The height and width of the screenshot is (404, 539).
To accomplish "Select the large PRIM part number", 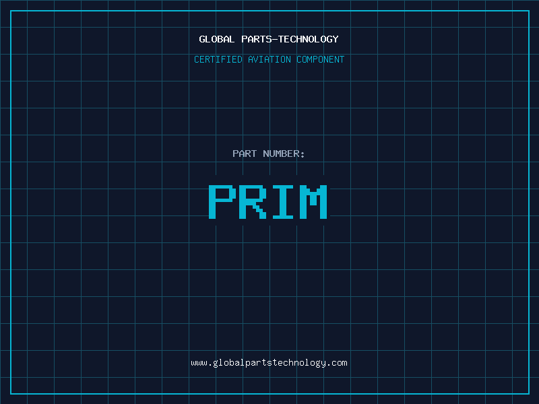I will tap(267, 201).
